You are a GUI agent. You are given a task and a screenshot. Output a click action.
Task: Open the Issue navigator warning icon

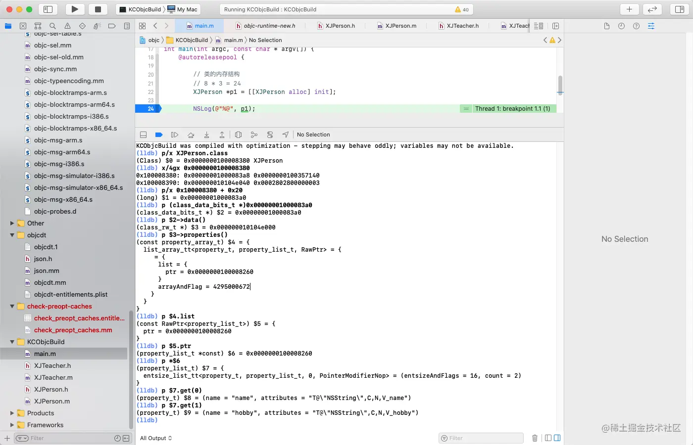pyautogui.click(x=67, y=26)
